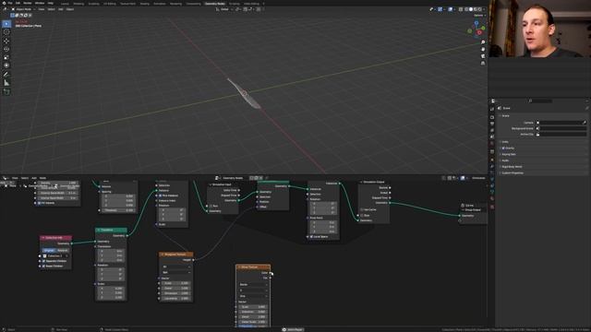This screenshot has height=332, width=591.
Task: Expand the Keying Sets panel
Action: 508,154
